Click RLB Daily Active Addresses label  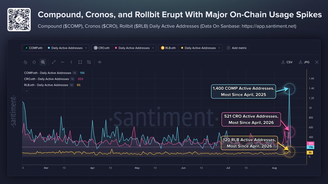click(200, 48)
